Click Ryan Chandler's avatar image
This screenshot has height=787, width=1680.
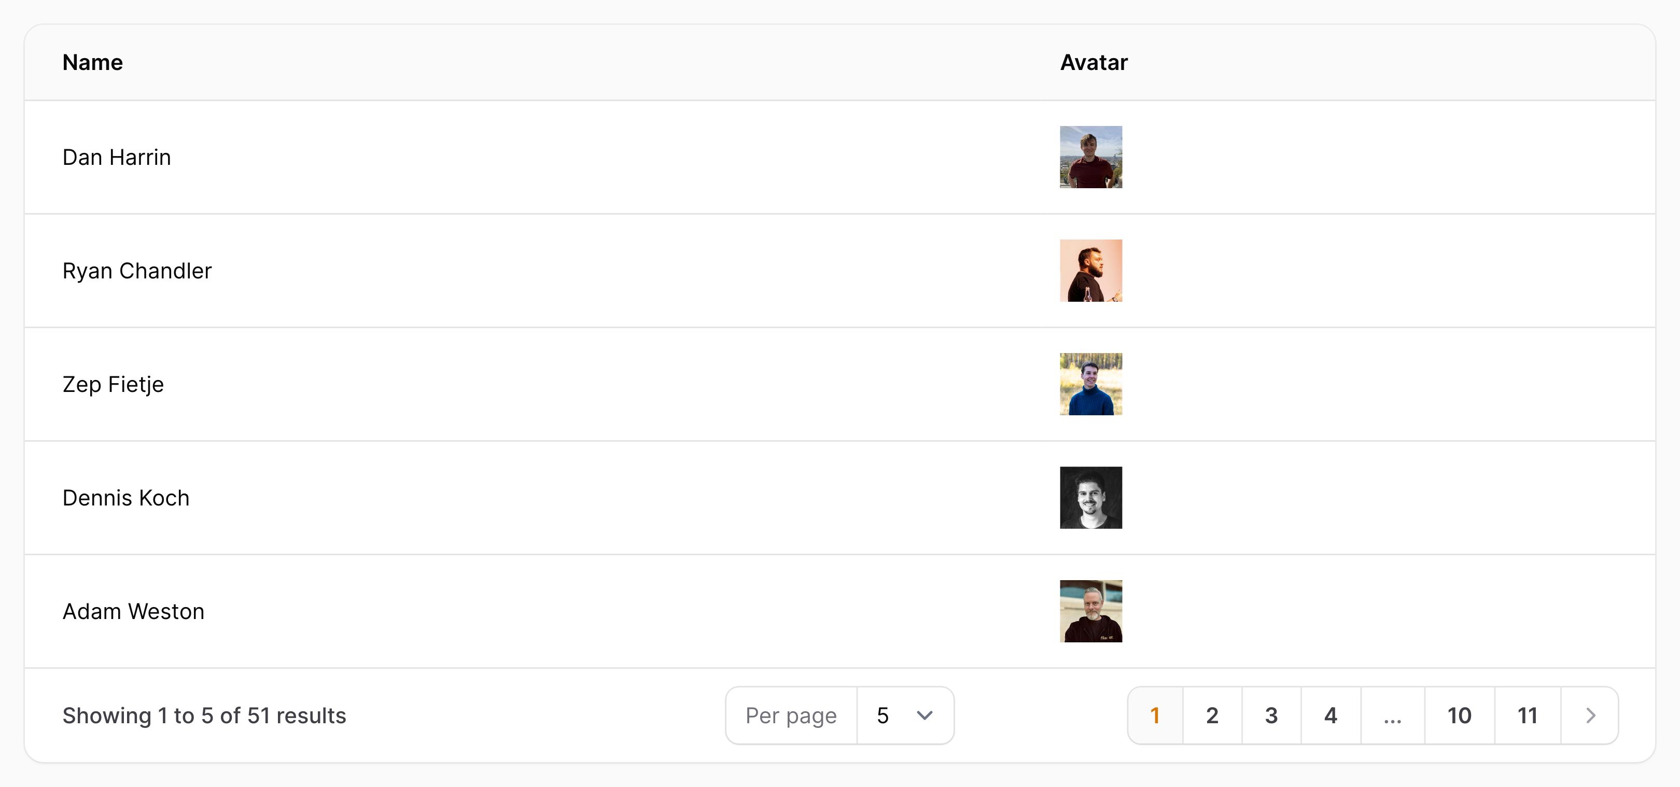pos(1091,271)
